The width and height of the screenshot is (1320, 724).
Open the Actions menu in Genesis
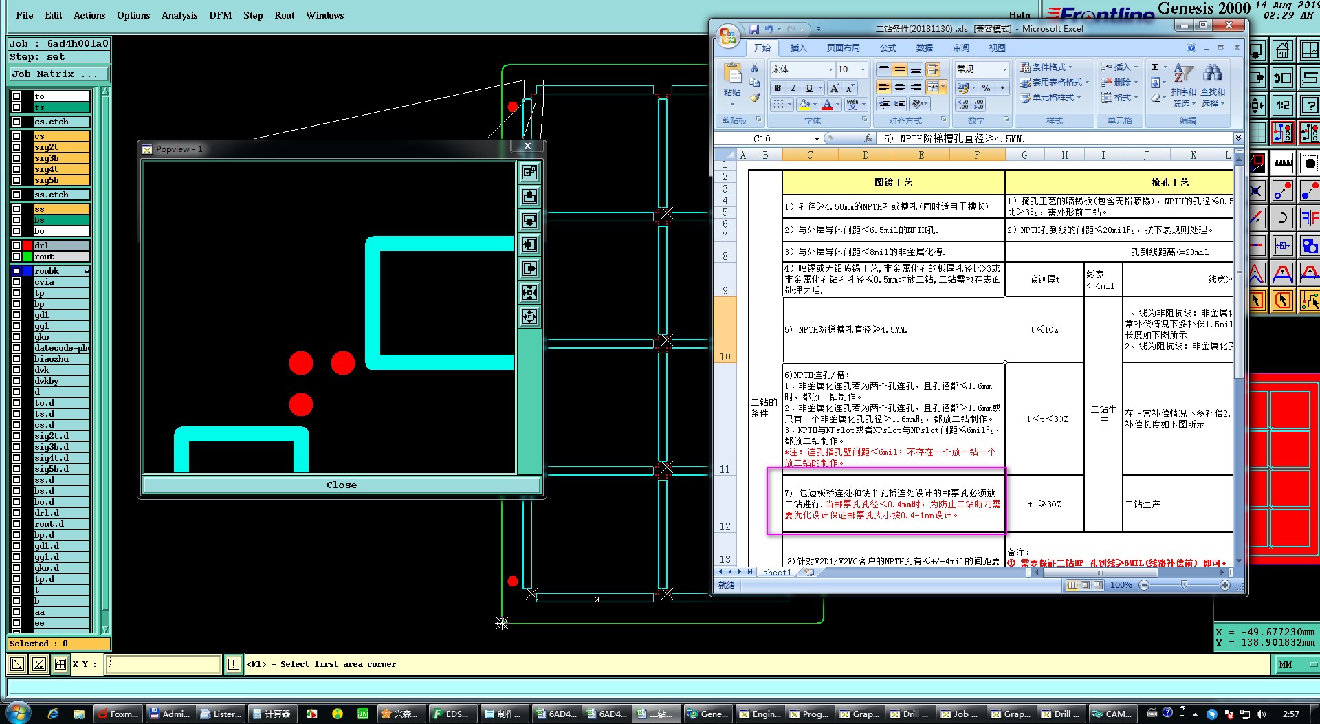(89, 15)
